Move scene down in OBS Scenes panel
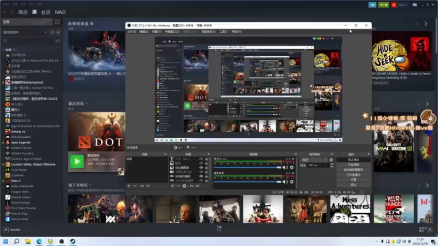The width and height of the screenshot is (438, 246). [x=148, y=186]
